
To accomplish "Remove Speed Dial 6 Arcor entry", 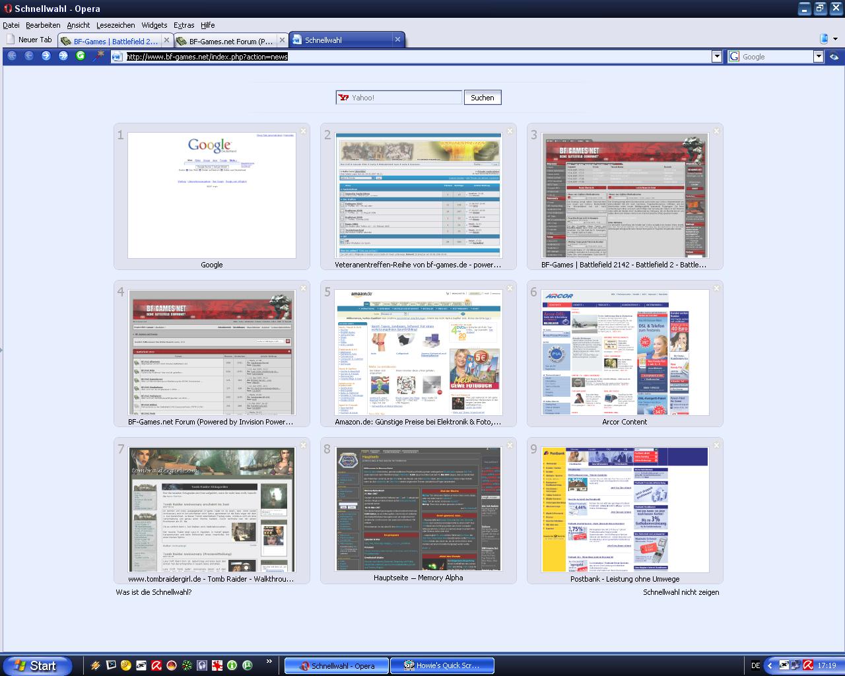I will pos(716,288).
